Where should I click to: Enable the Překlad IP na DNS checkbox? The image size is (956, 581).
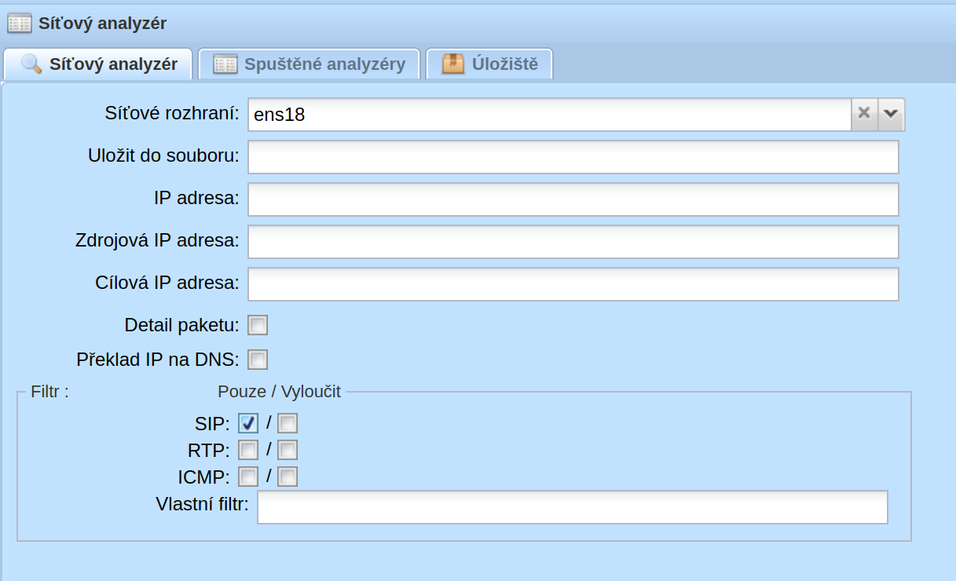click(x=258, y=360)
